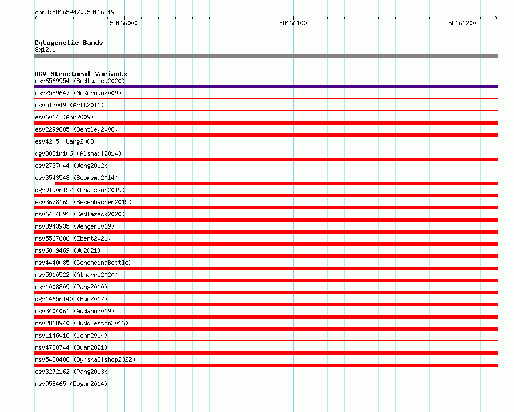Click ruler position label 58166200
514x412 pixels.
[462, 23]
